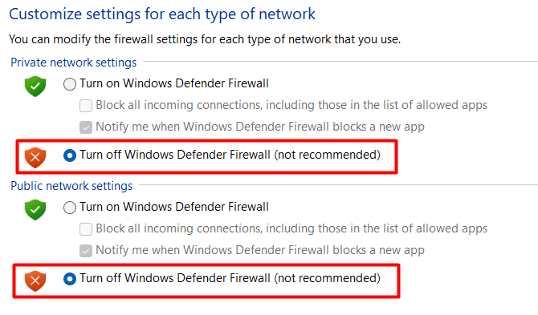
Task: Select Turn off Windows Defender Firewall radio for Public network
Action: point(70,279)
